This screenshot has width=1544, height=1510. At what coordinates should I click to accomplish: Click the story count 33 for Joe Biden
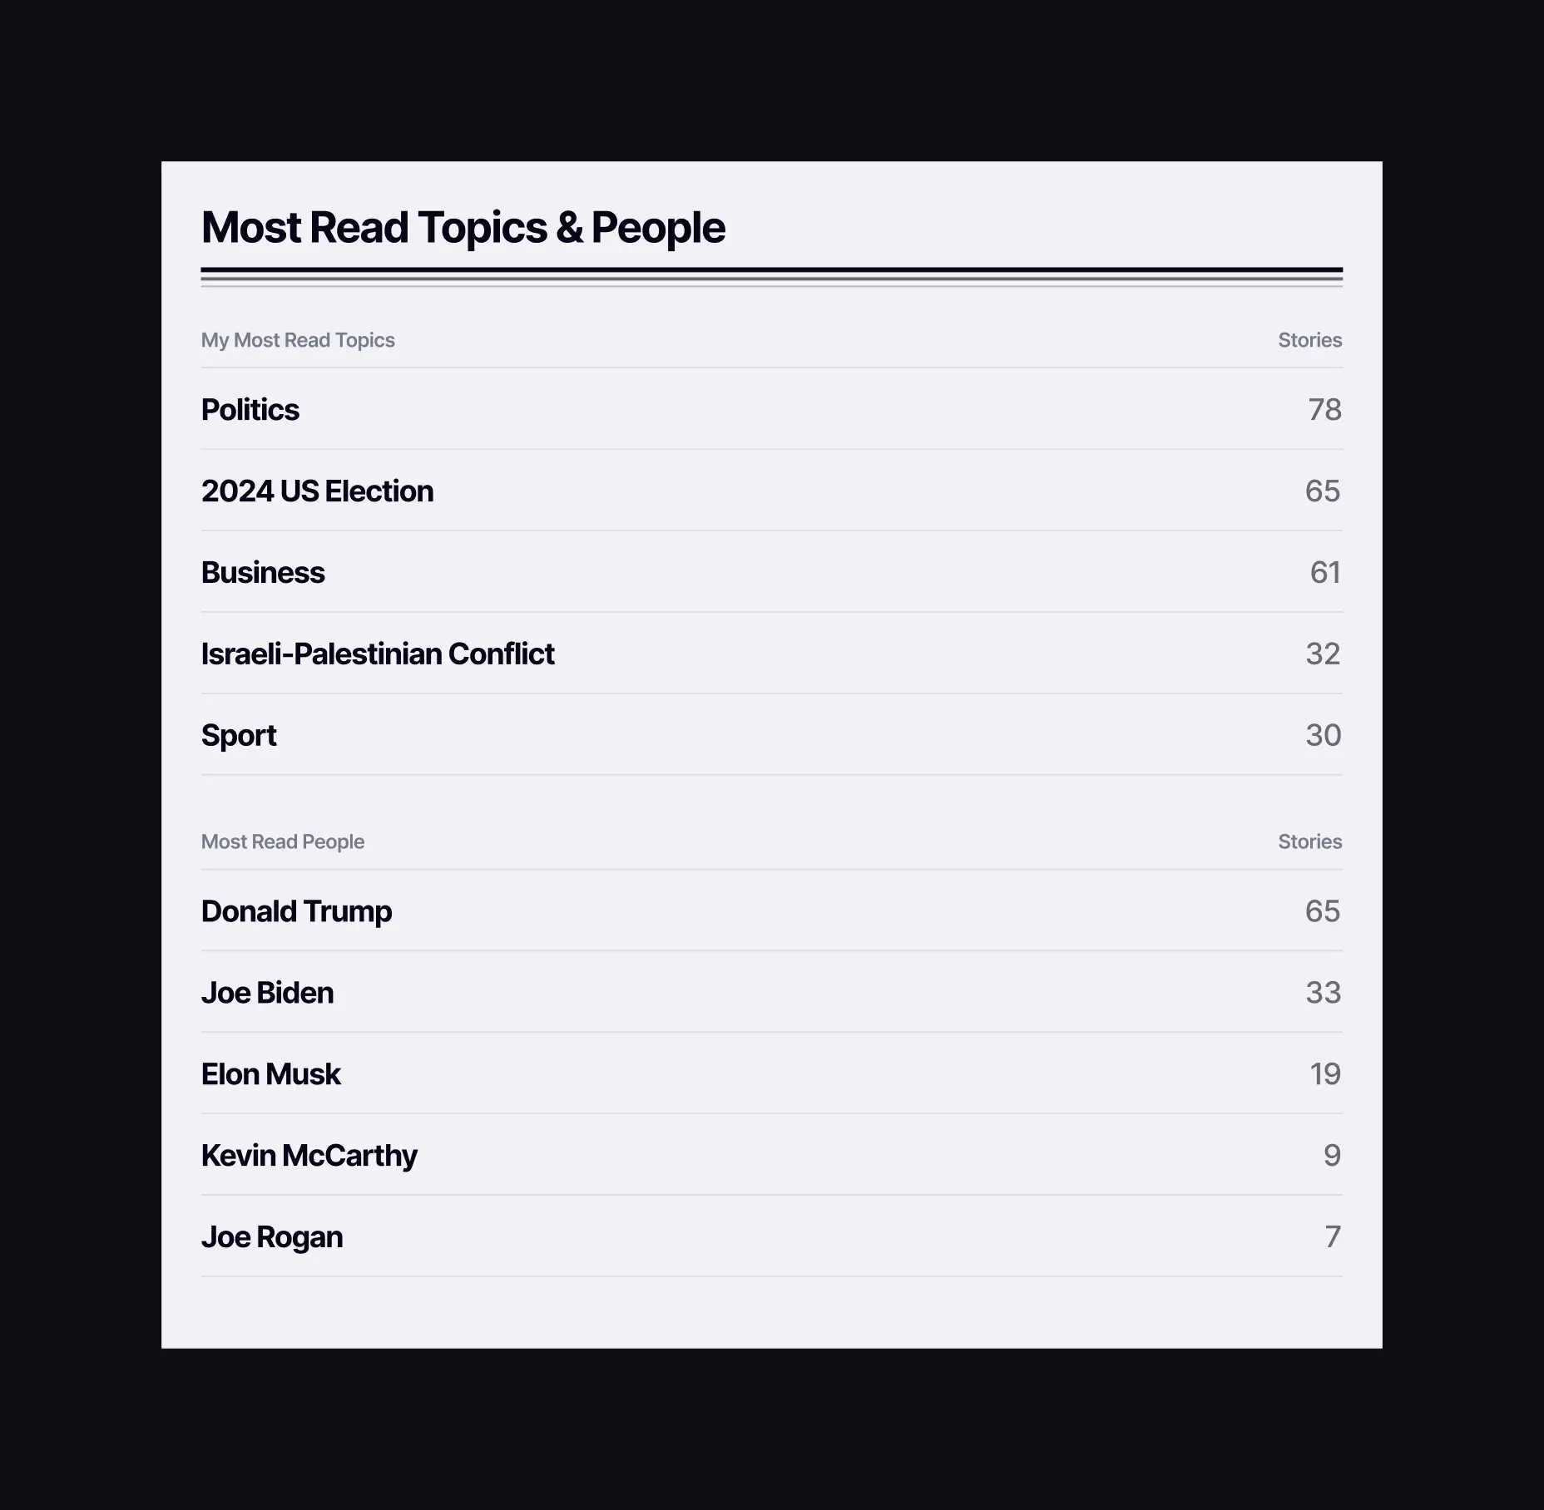[1324, 992]
